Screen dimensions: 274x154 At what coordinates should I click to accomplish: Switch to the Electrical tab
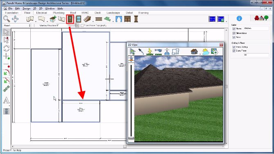point(41,13)
